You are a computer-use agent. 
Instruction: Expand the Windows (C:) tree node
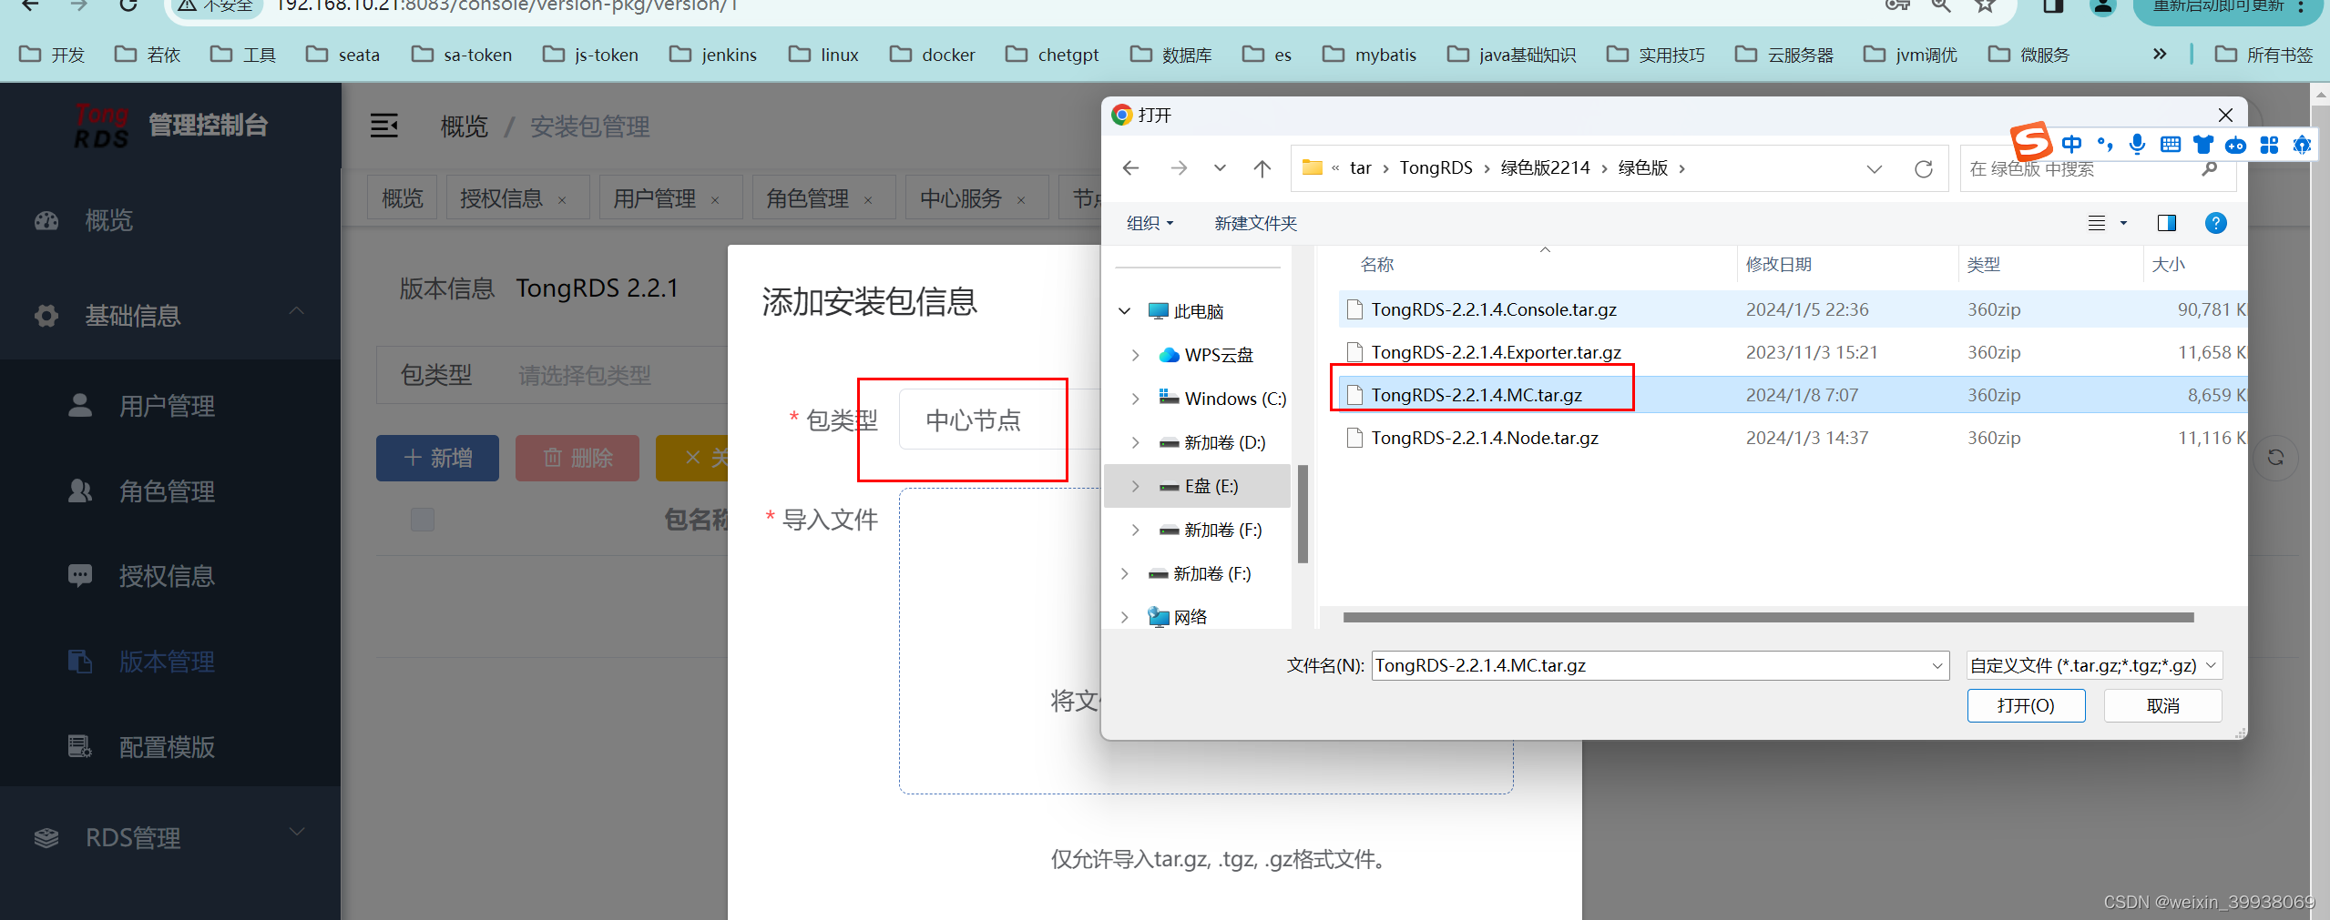tap(1136, 399)
